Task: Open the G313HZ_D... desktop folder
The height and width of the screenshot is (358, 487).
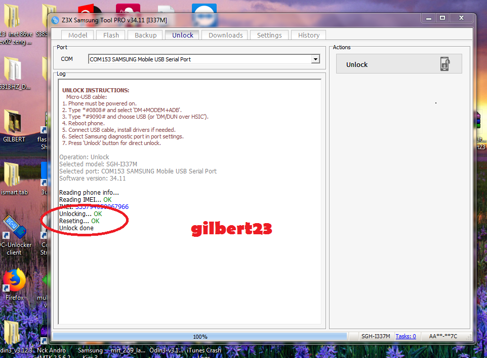Action: [x=14, y=73]
